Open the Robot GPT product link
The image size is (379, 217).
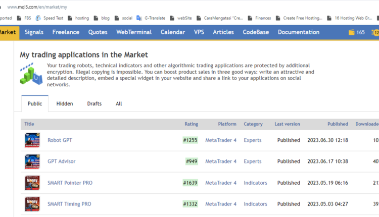point(60,140)
